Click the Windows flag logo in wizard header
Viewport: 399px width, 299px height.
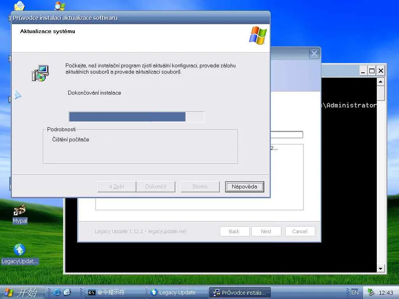(x=258, y=35)
